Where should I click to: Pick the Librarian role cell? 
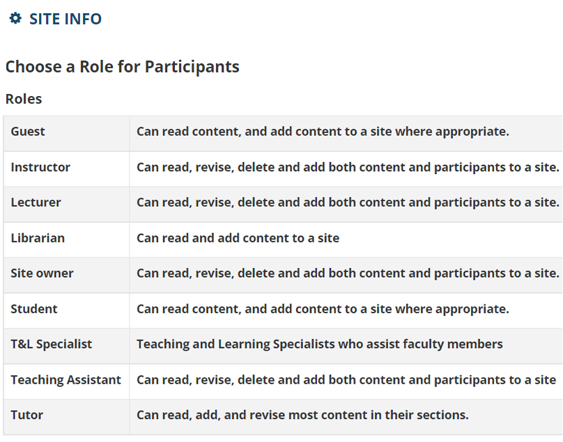coord(66,238)
